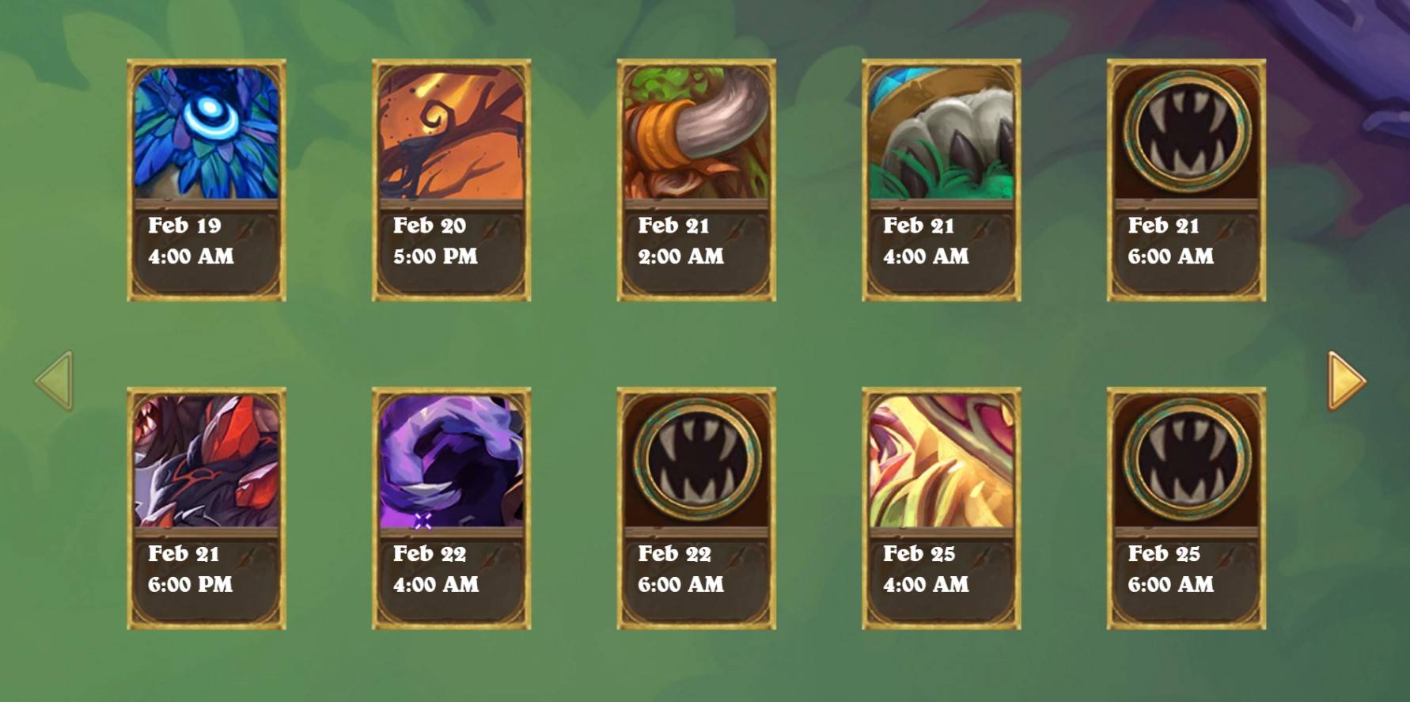Image resolution: width=1410 pixels, height=702 pixels.
Task: Open the clawed paw card artwork
Action: pyautogui.click(x=942, y=133)
